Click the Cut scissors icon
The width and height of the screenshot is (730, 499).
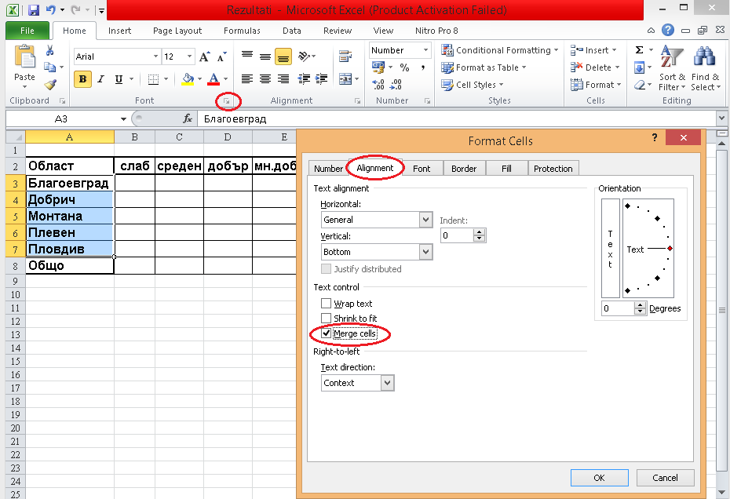(49, 51)
